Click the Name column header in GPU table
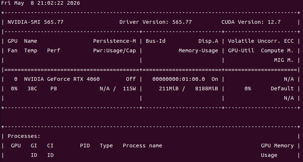 click(31, 41)
